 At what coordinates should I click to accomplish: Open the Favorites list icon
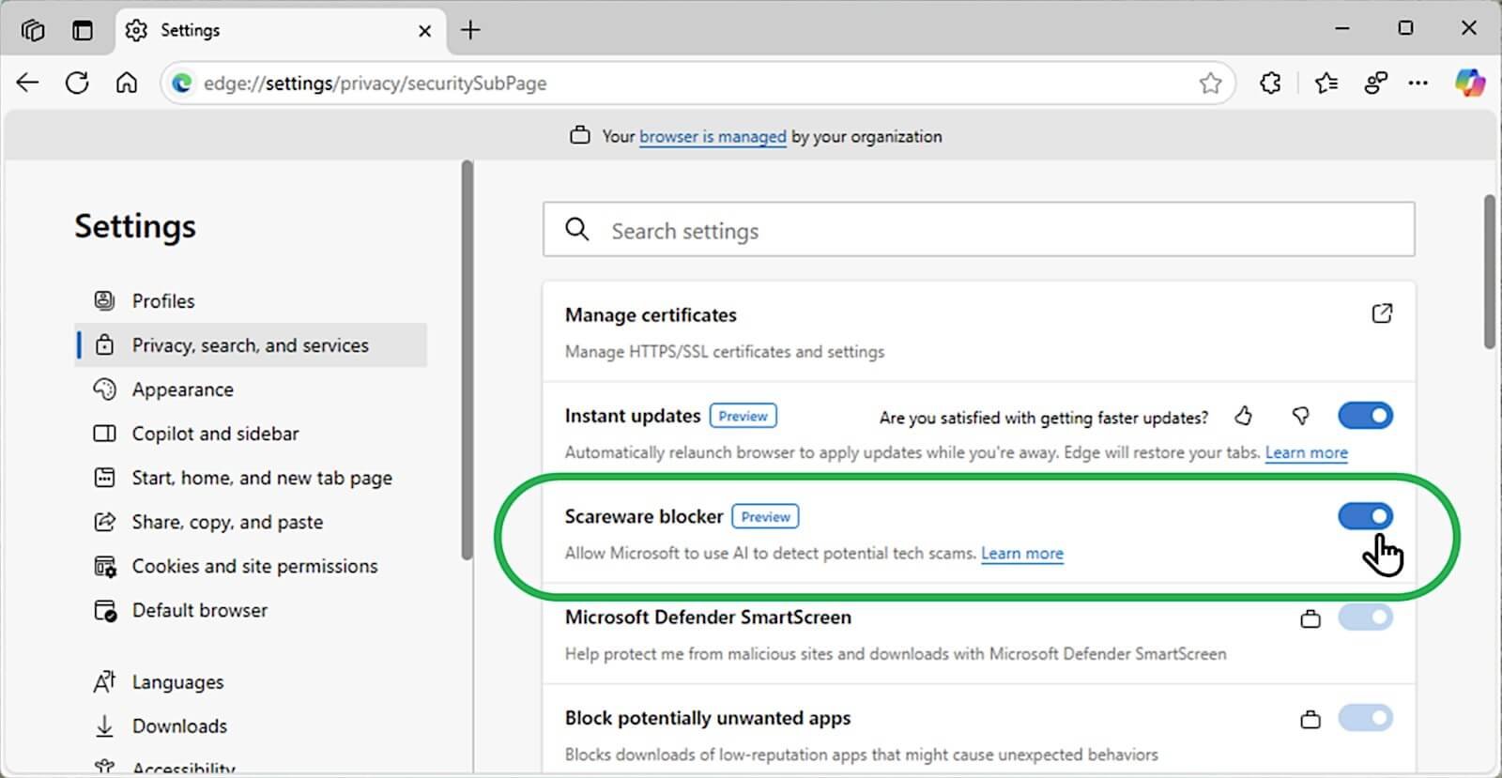1326,84
